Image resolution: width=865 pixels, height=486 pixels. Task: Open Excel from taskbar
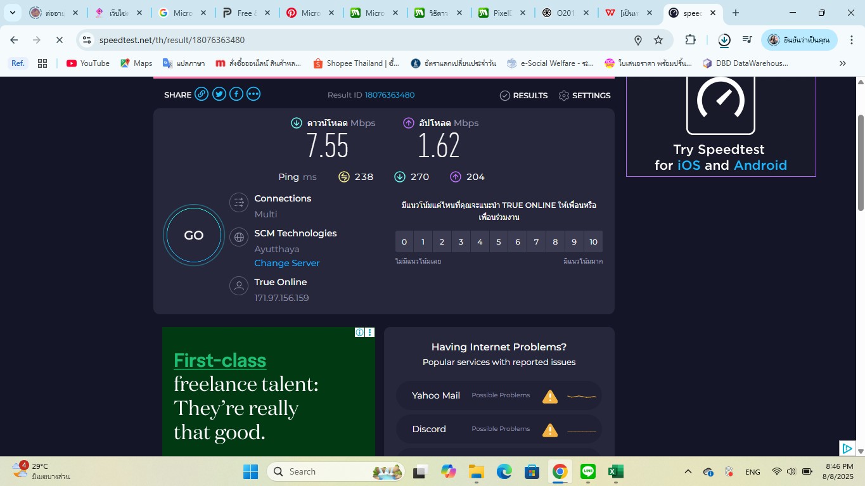point(616,471)
